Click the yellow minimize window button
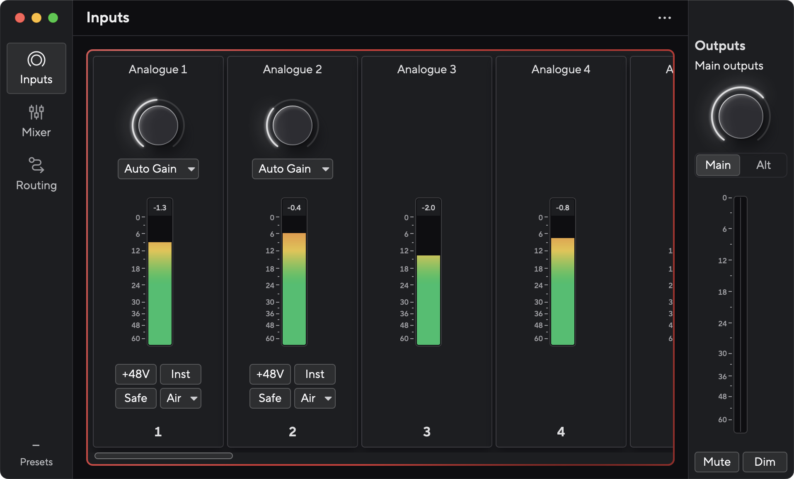This screenshot has height=479, width=794. (x=36, y=18)
